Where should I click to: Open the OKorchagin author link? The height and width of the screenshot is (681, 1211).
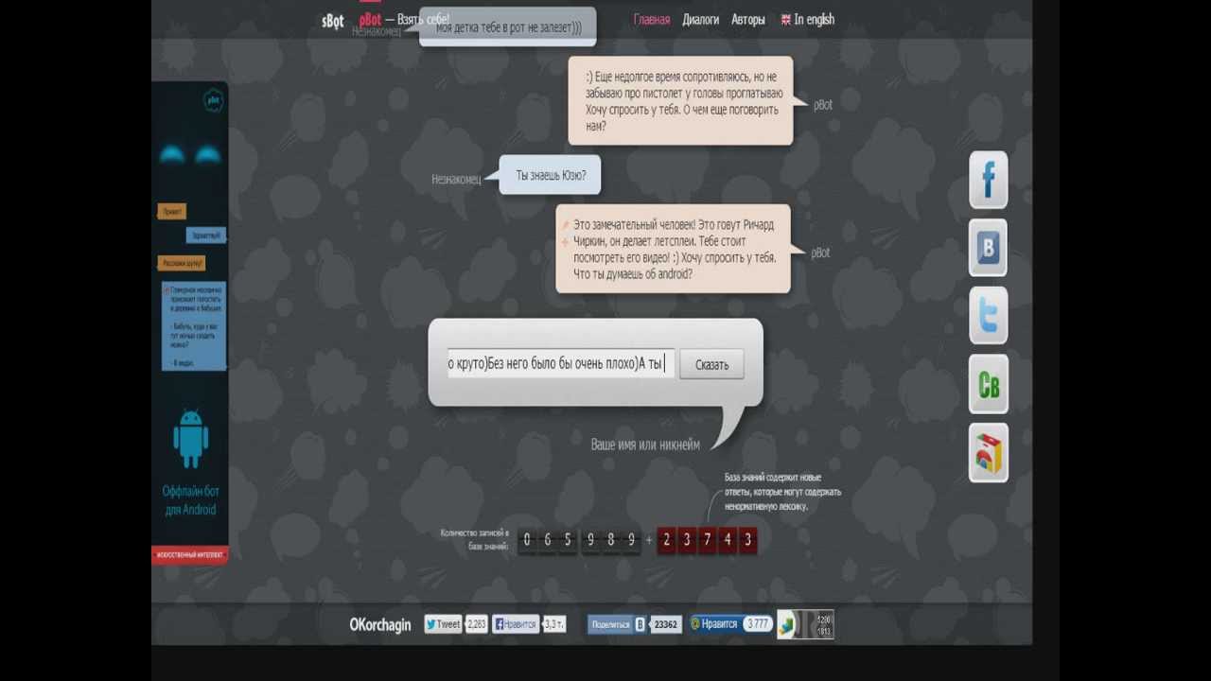pos(380,624)
